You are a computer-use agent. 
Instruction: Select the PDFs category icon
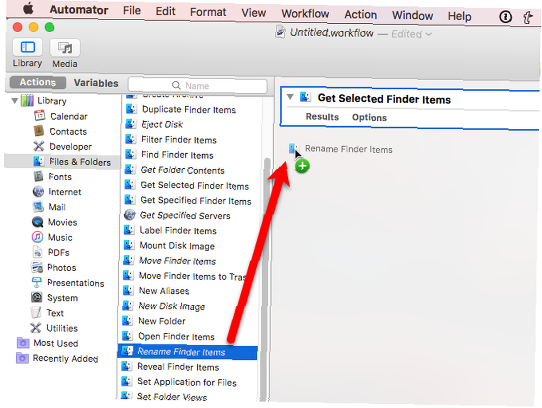tap(37, 252)
